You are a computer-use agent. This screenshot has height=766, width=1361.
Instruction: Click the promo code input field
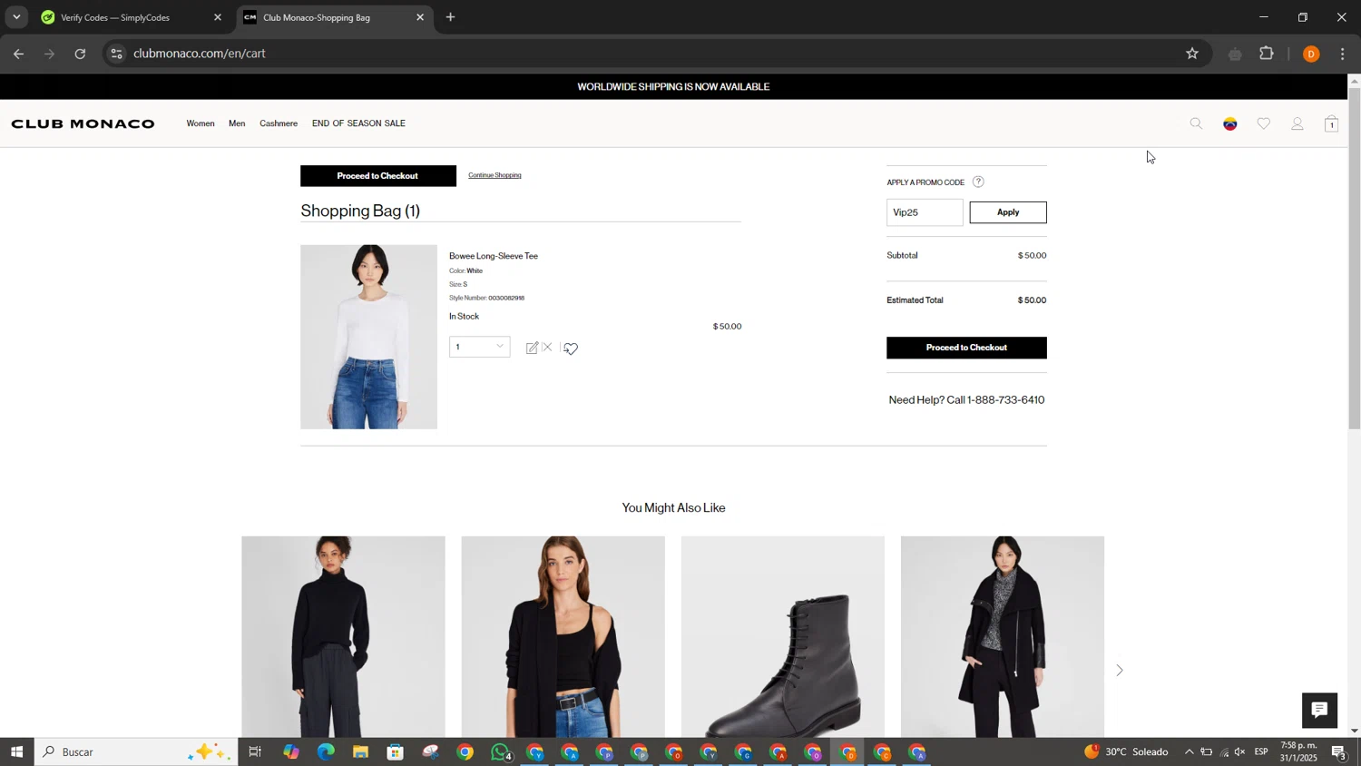click(x=925, y=212)
